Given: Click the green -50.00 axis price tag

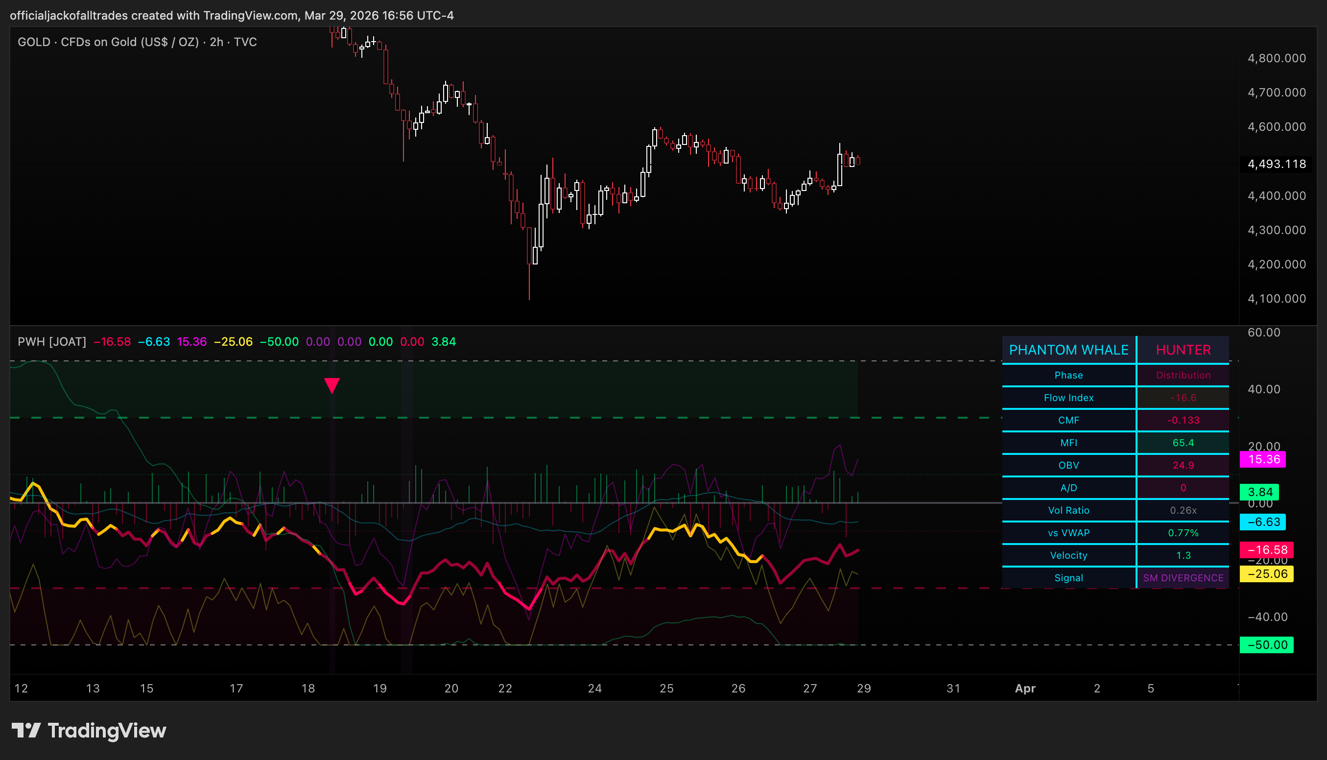Looking at the screenshot, I should coord(1266,644).
